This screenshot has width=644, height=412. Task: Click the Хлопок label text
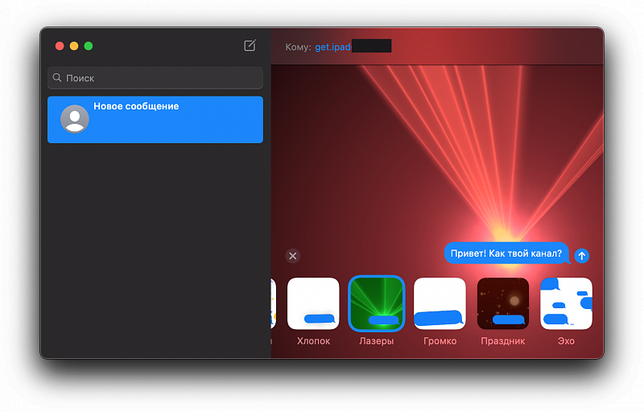313,341
